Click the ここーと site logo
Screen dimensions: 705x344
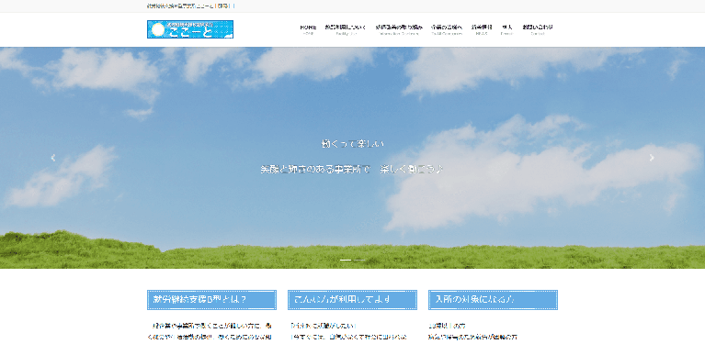tap(189, 29)
